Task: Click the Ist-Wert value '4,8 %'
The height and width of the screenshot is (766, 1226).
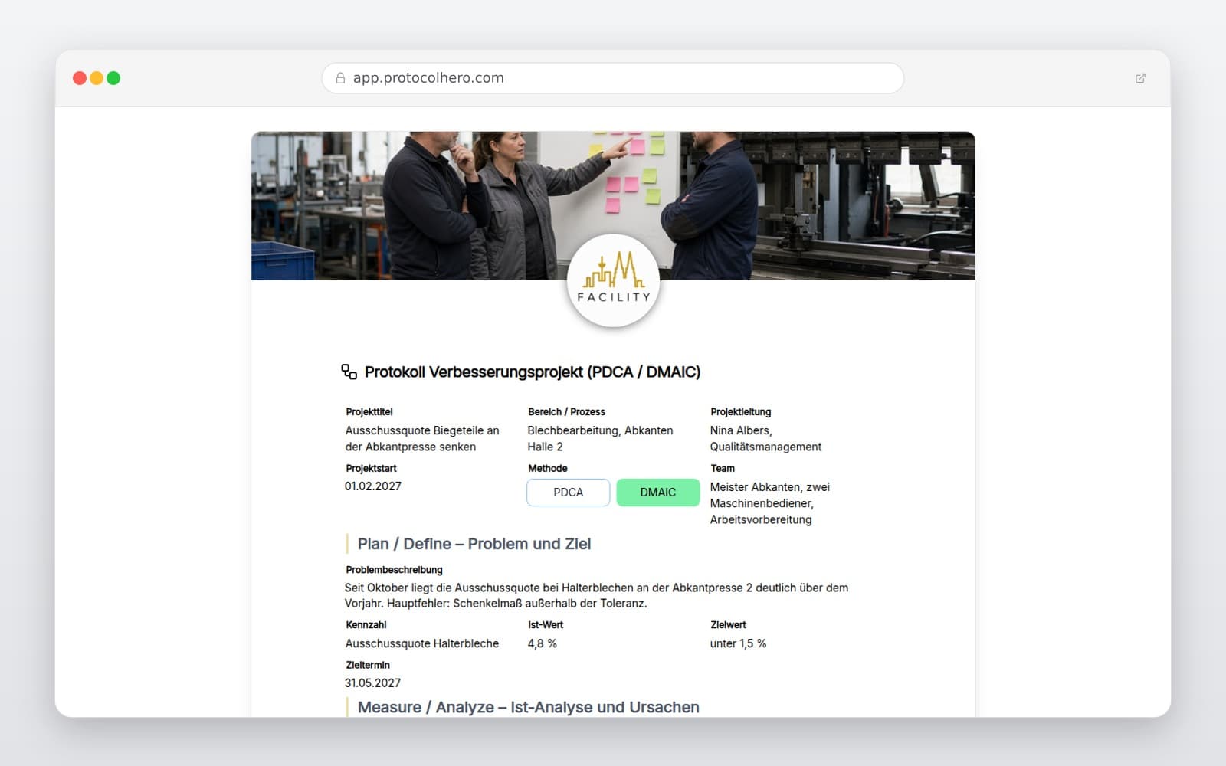Action: [543, 643]
